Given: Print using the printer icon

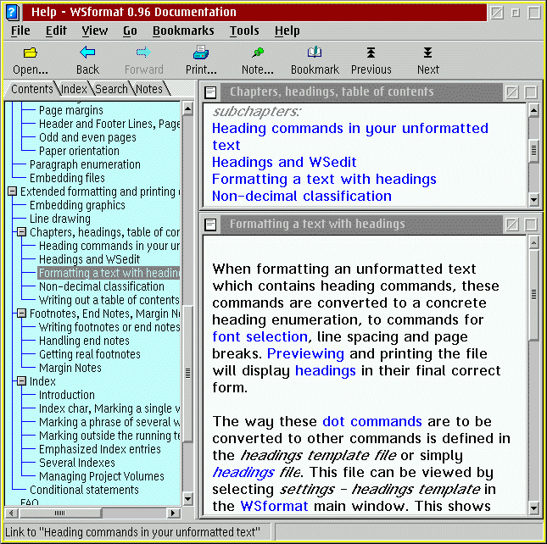Looking at the screenshot, I should (201, 53).
